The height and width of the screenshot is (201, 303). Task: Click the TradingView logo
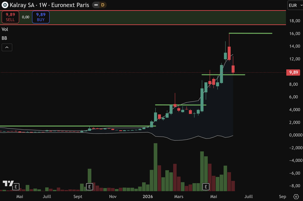coord(8,184)
